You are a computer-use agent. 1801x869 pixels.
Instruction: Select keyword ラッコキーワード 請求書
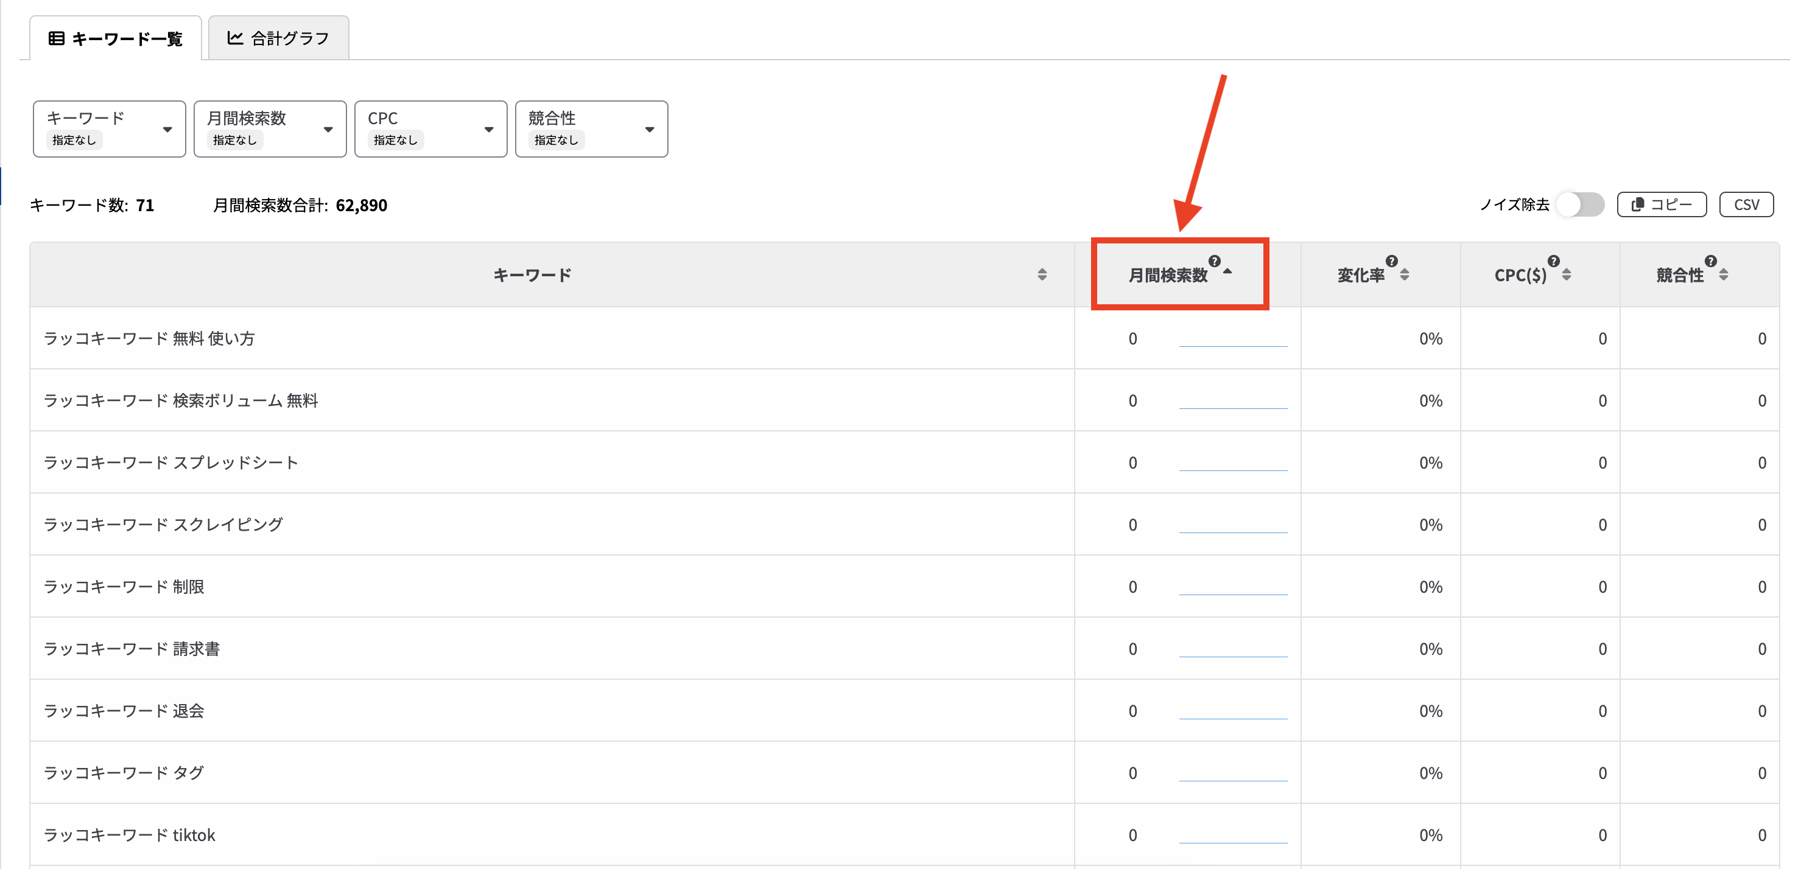[132, 649]
